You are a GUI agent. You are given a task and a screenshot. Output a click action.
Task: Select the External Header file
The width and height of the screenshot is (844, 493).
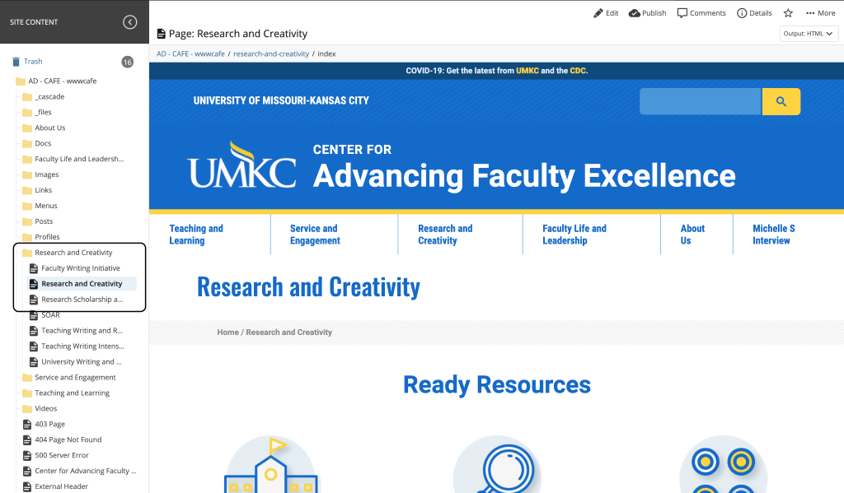tap(55, 486)
